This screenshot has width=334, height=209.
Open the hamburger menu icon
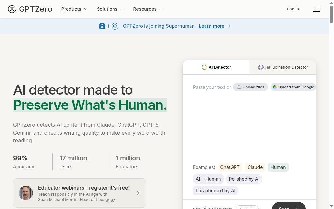pyautogui.click(x=316, y=9)
